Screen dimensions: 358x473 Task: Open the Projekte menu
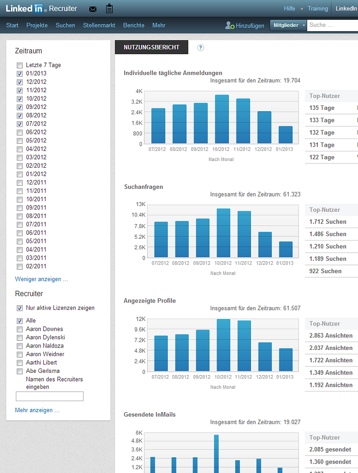(37, 25)
